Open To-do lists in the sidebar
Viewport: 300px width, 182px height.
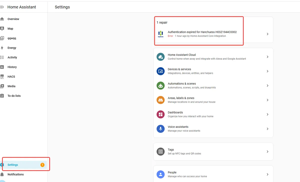pyautogui.click(x=24, y=96)
